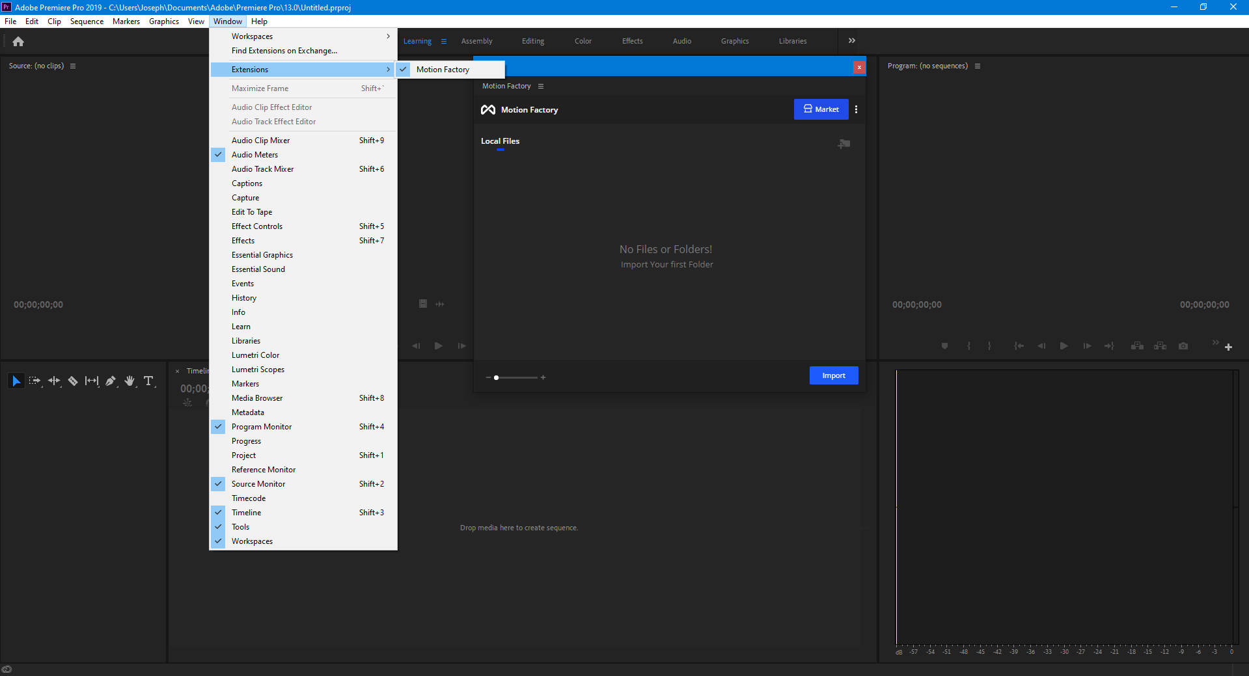Viewport: 1249px width, 676px height.
Task: Click the Lift button in Program monitor
Action: 1137,346
